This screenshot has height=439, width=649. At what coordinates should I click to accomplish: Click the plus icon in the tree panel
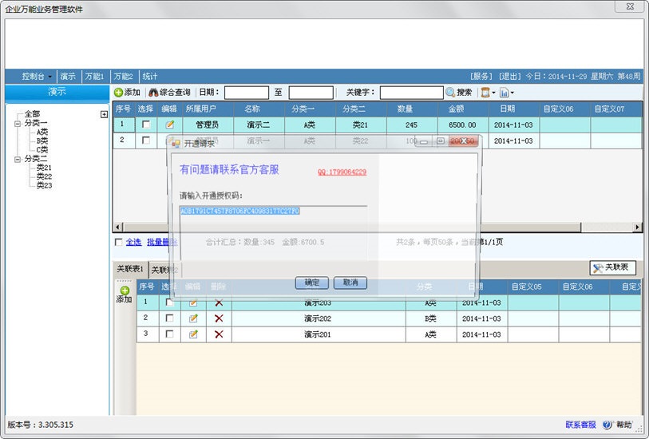(104, 114)
